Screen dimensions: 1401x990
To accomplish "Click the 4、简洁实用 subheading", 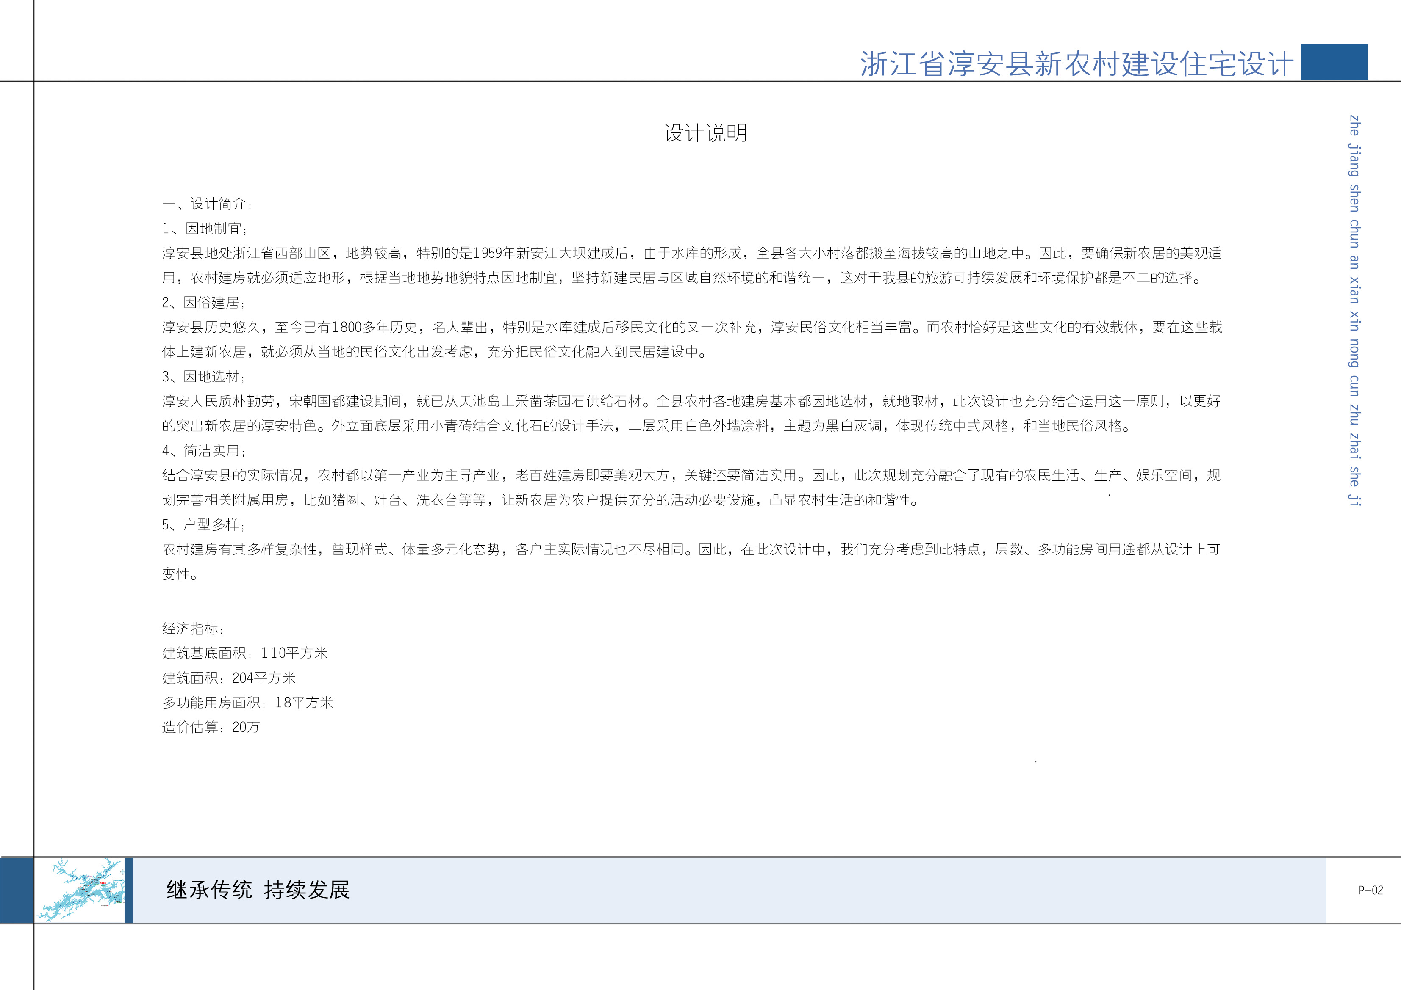I will coord(204,450).
